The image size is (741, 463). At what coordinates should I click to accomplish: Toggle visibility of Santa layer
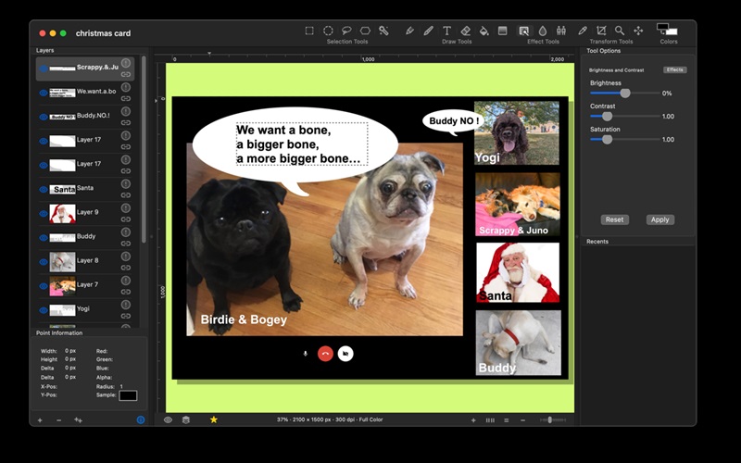[44, 190]
